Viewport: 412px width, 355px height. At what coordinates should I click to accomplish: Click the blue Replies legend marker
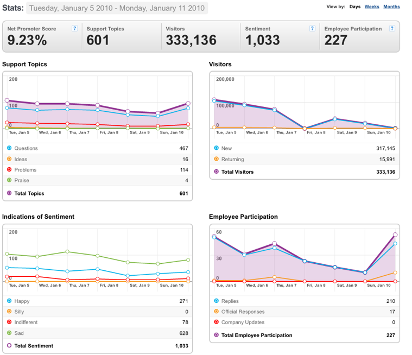(216, 301)
